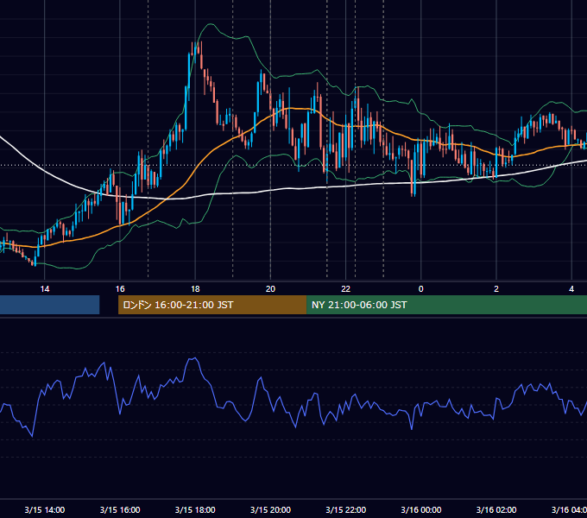Screen dimensions: 587x518
Task: Click the 3/15 14:00 date label
Action: (45, 509)
